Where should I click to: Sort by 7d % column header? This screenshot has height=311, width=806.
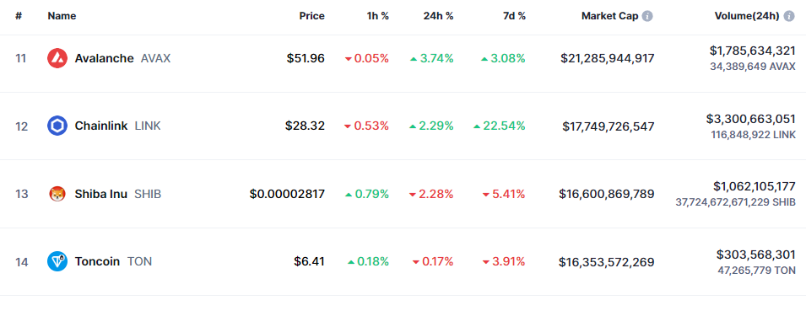[x=514, y=16]
